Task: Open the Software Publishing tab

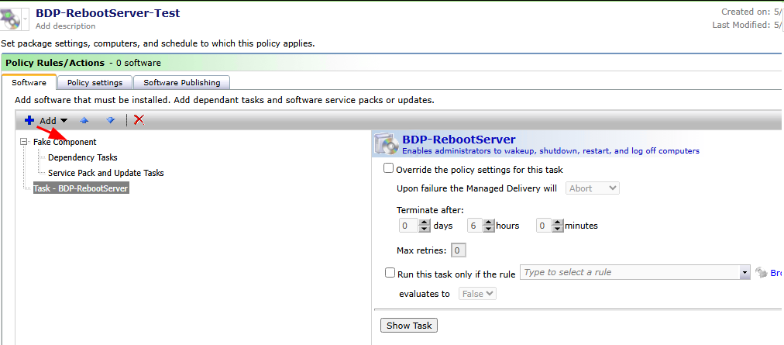Action: tap(182, 83)
